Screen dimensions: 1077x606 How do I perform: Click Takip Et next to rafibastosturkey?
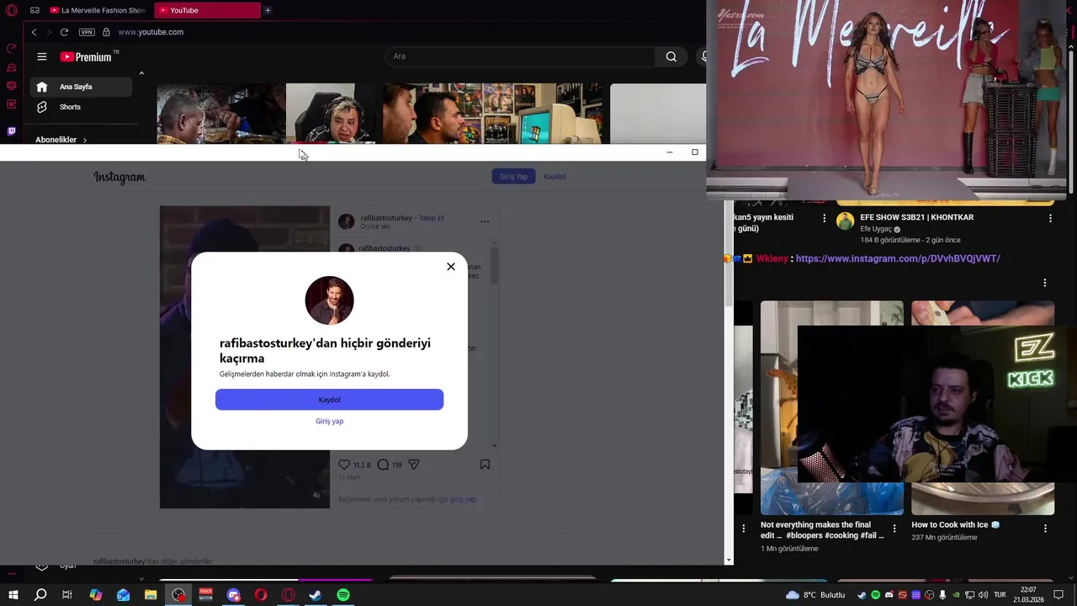tap(432, 218)
